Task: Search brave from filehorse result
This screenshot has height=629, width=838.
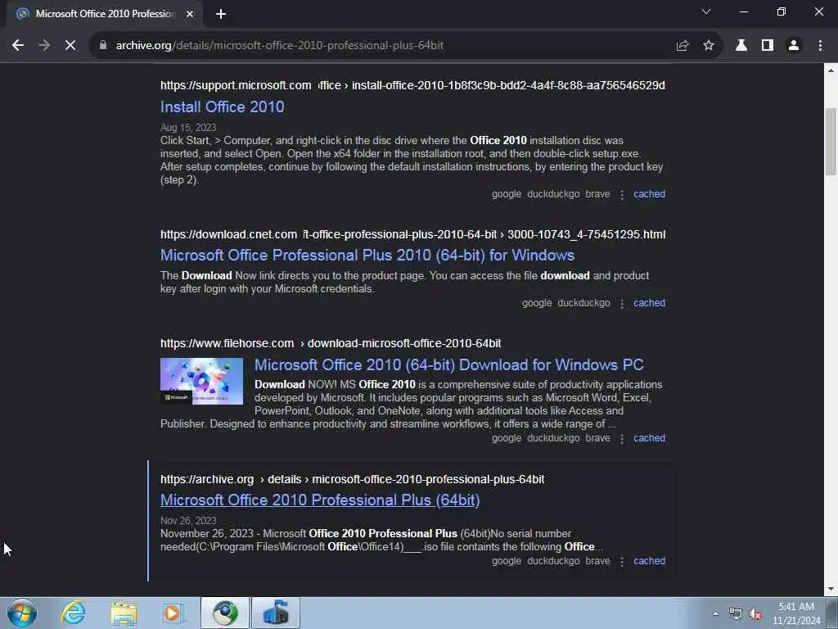Action: point(597,438)
